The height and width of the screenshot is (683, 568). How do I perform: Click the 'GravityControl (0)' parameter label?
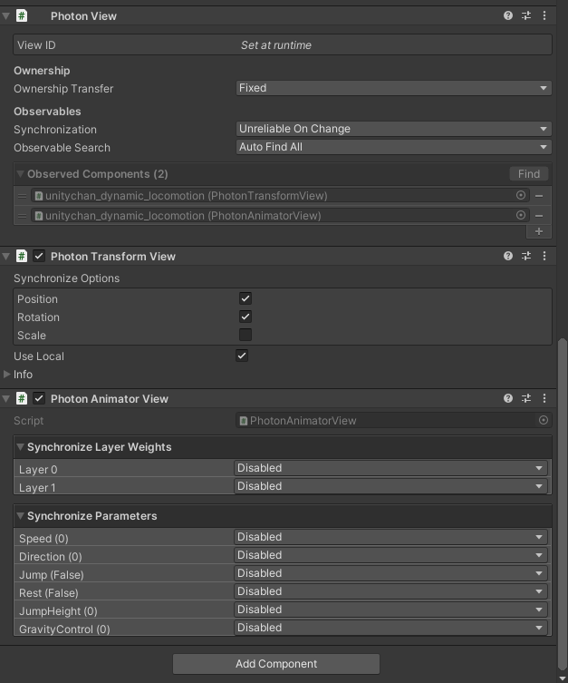pyautogui.click(x=64, y=629)
